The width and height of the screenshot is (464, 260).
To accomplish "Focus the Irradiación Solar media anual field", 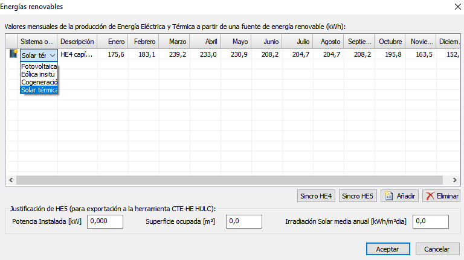I will [x=430, y=221].
